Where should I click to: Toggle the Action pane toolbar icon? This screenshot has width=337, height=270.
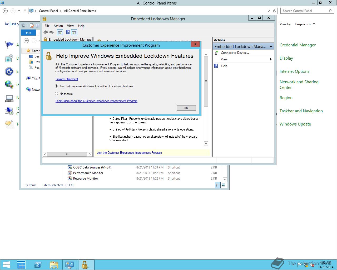point(74,32)
